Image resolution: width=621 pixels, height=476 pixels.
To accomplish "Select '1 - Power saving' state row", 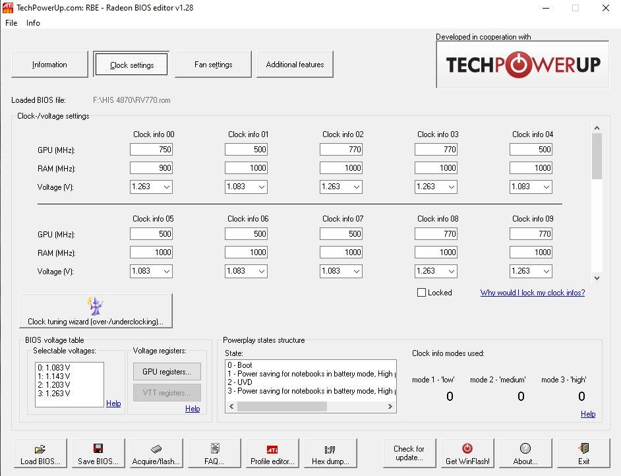I will tap(310, 374).
